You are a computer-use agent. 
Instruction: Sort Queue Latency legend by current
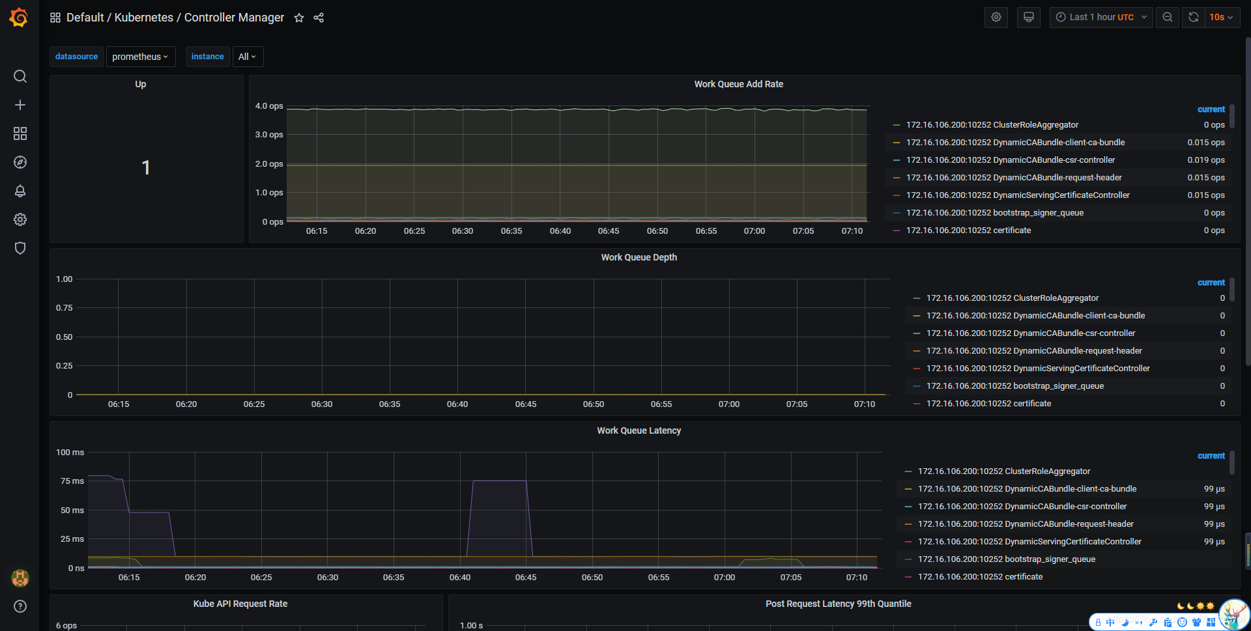pyautogui.click(x=1211, y=456)
